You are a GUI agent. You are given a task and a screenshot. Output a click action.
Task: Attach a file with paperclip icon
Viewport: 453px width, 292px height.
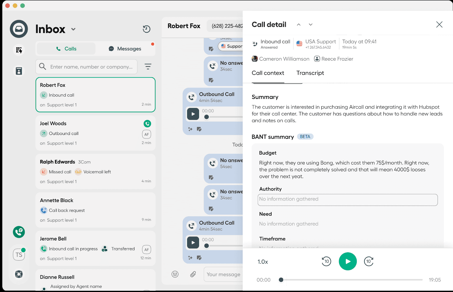(193, 274)
